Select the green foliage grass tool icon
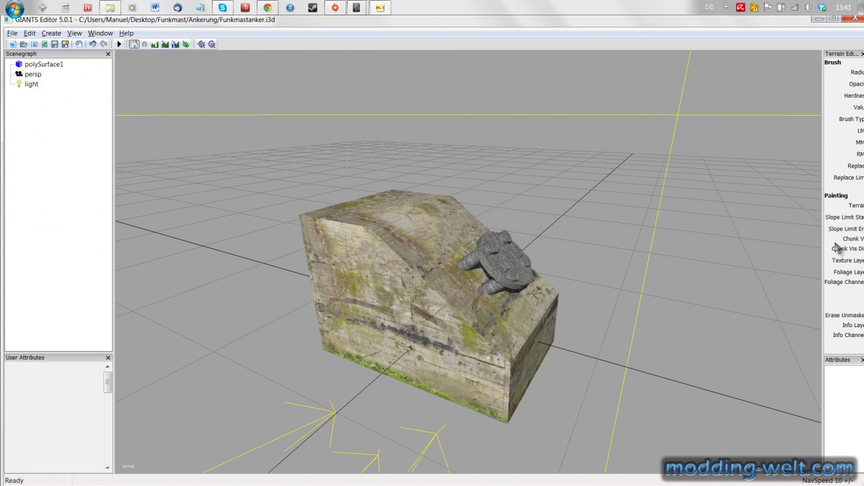This screenshot has width=864, height=486. pyautogui.click(x=186, y=45)
